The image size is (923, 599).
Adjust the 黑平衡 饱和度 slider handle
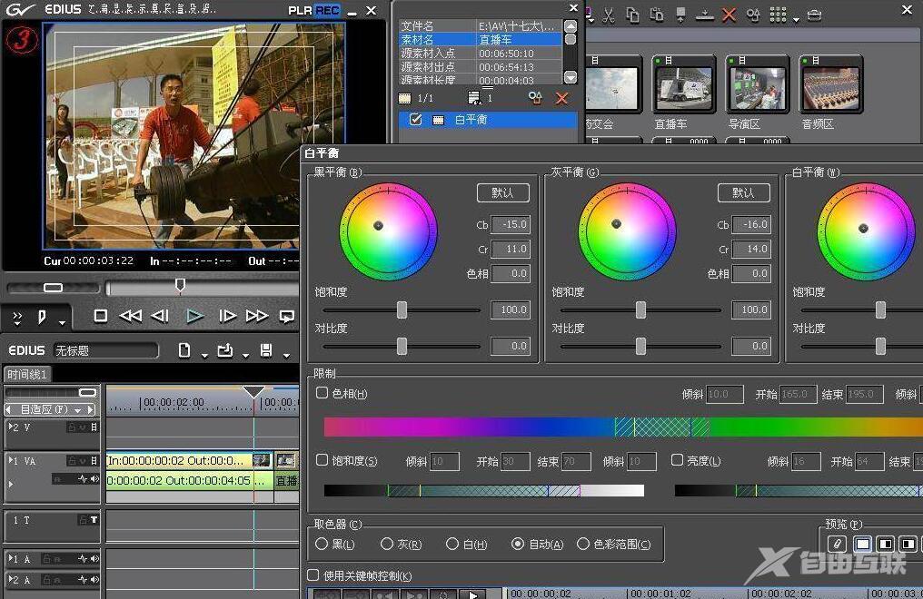[402, 309]
